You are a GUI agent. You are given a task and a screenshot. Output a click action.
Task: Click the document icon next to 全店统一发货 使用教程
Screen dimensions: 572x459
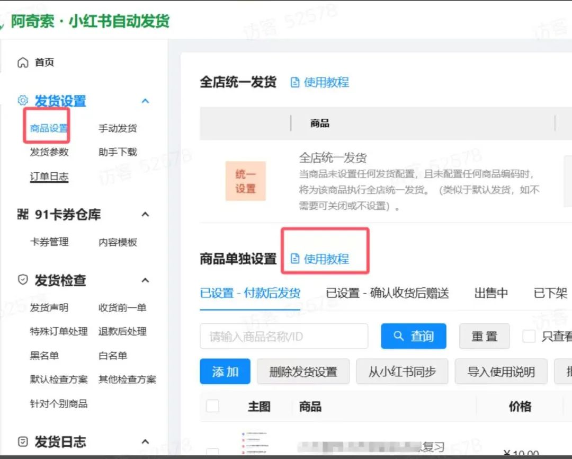295,83
